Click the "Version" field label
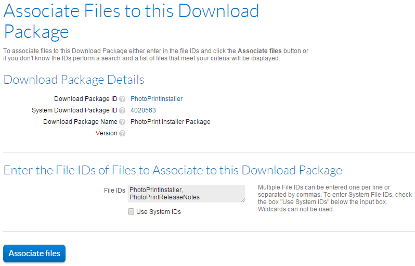 (x=106, y=133)
